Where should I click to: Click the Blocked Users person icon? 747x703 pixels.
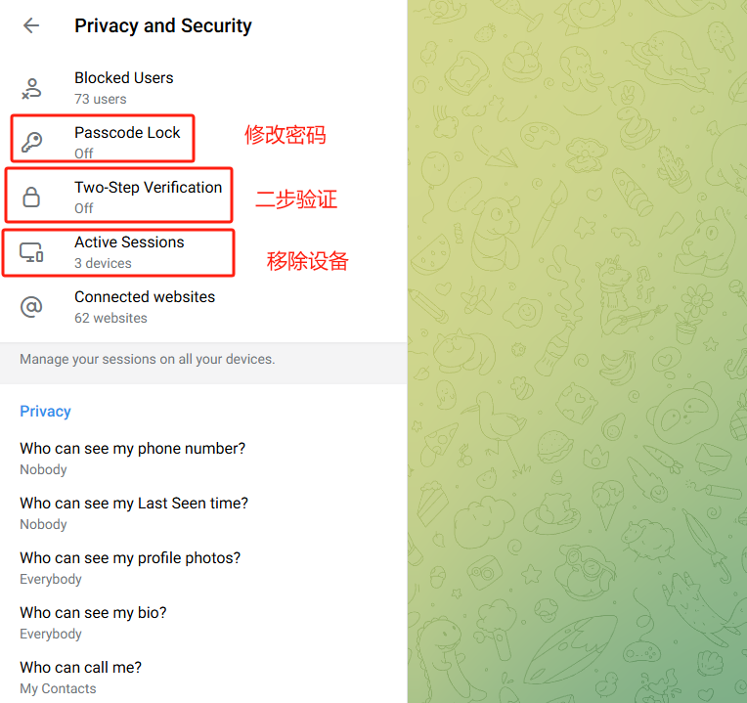[31, 88]
